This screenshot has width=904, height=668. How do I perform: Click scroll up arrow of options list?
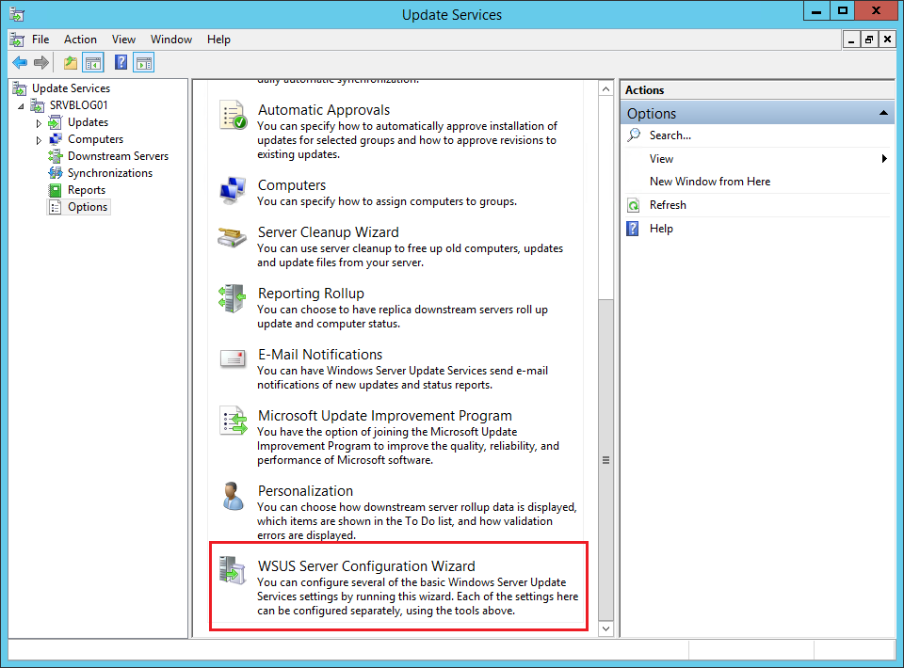tap(605, 88)
